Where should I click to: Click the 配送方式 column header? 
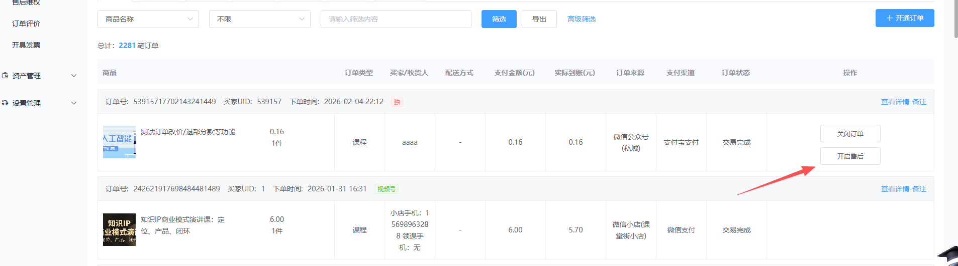pos(459,73)
